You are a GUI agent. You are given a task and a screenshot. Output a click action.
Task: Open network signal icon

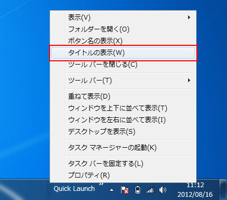click(150, 190)
